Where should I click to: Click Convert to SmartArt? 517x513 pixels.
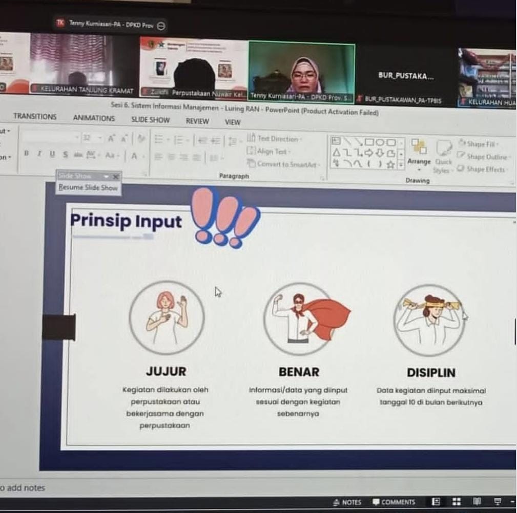pos(283,164)
